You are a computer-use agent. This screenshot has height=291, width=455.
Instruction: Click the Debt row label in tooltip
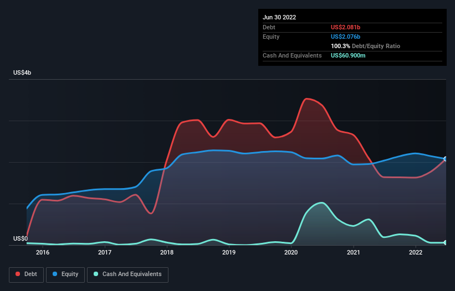tap(269, 27)
